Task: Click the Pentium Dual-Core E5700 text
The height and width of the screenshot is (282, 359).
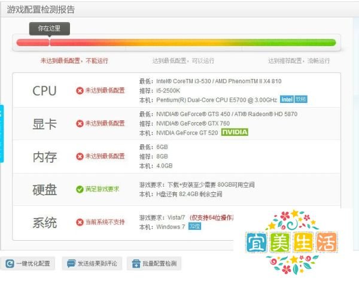Action: 217,100
